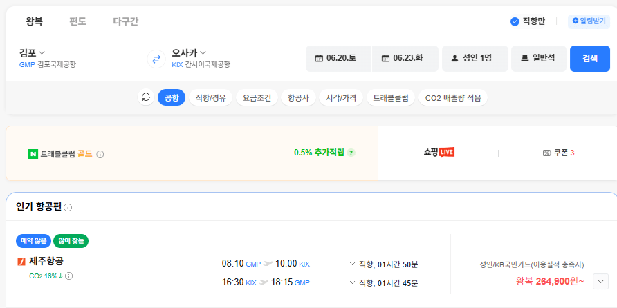Click the GMP 김포국제공항 label

[x=48, y=64]
